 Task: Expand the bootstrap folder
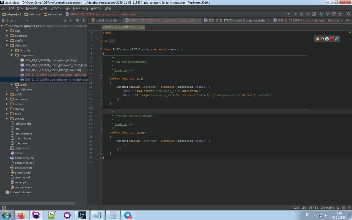click(7, 36)
